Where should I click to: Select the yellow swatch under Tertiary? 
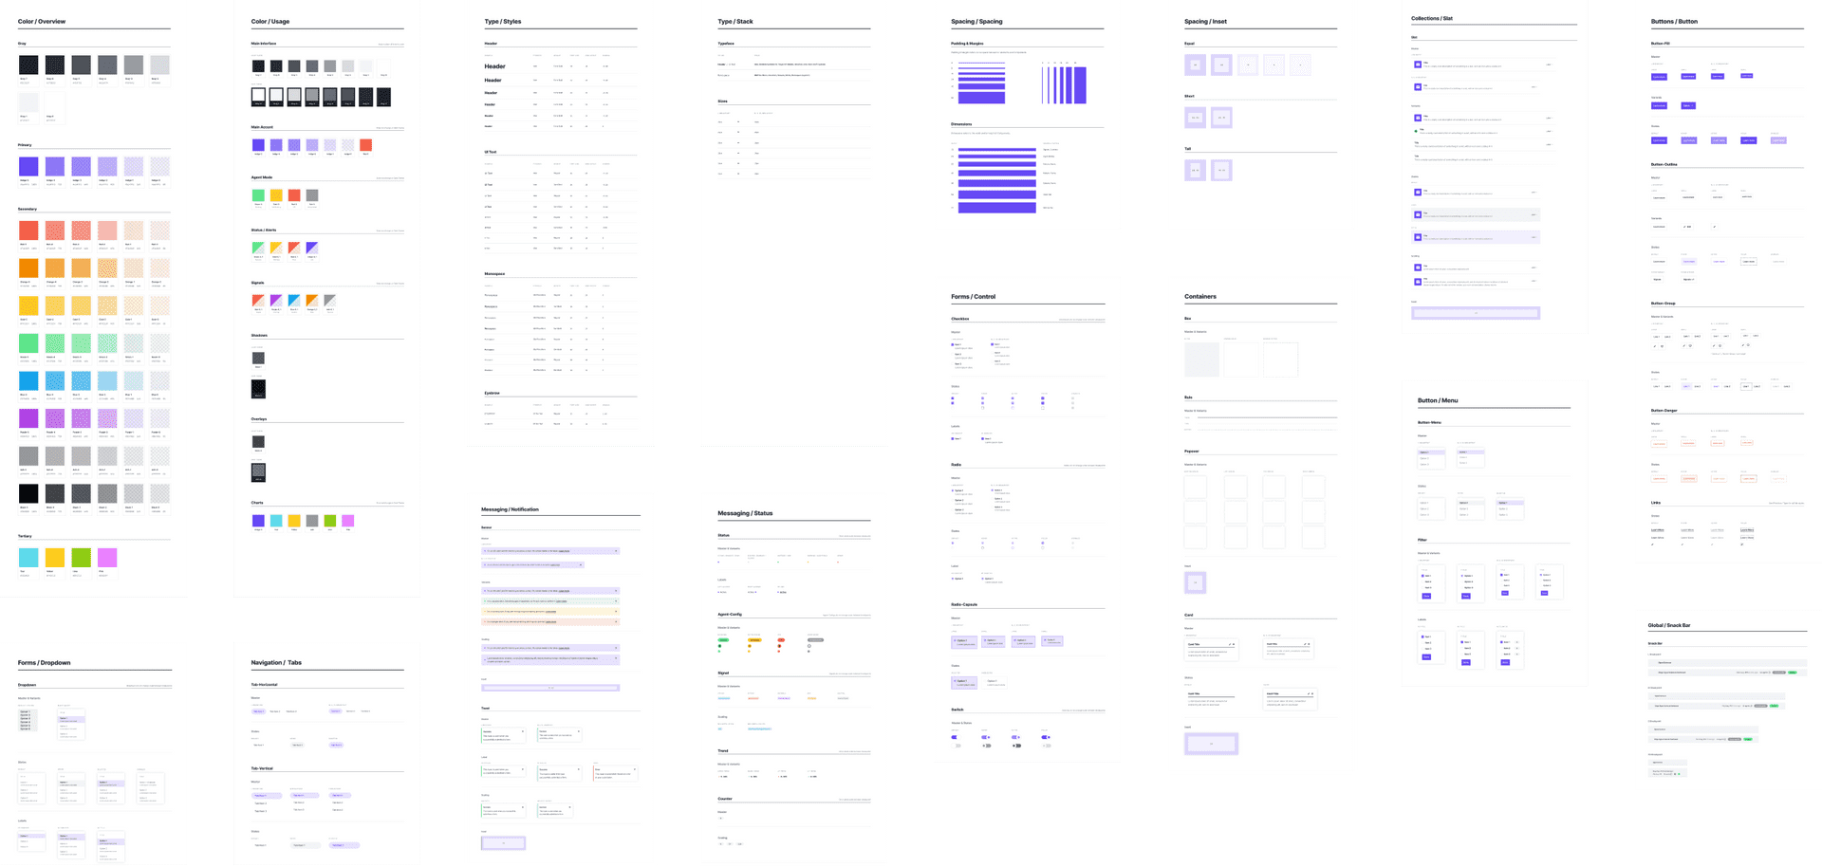[x=55, y=558]
